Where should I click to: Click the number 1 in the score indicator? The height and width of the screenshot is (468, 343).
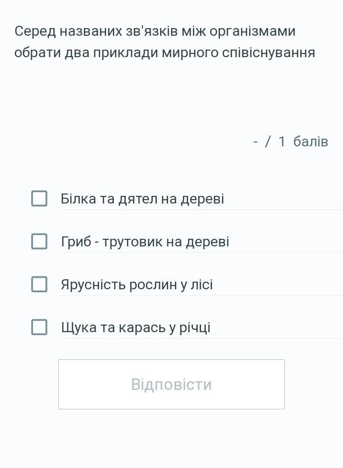point(282,142)
